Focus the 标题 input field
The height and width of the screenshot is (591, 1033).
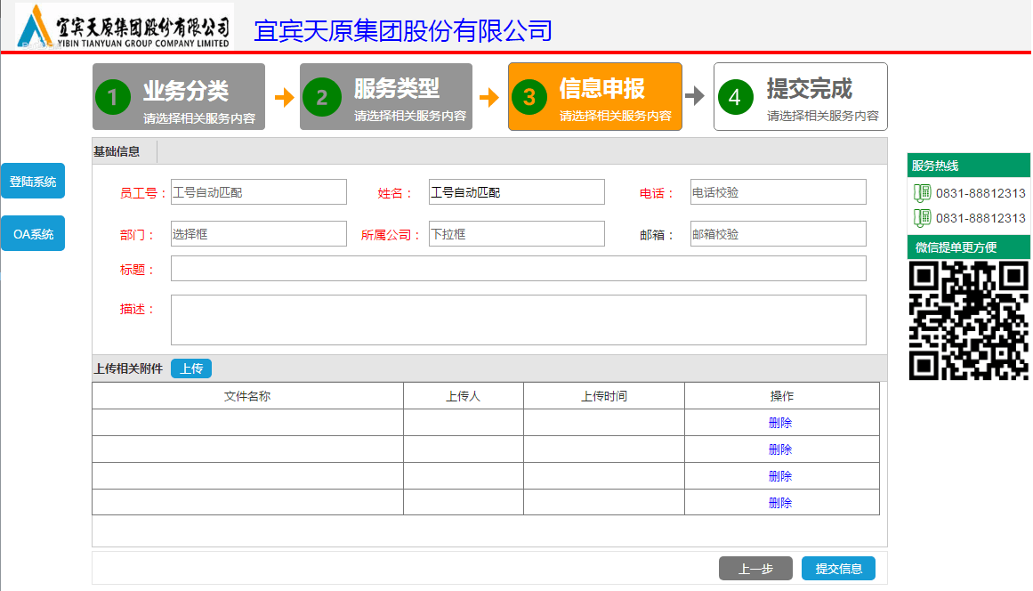pyautogui.click(x=518, y=269)
